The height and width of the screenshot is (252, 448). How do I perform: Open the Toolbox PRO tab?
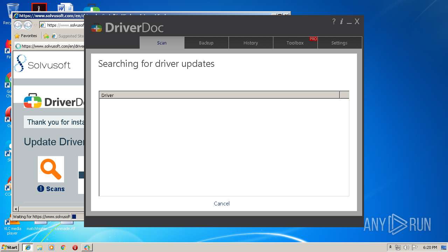click(295, 43)
